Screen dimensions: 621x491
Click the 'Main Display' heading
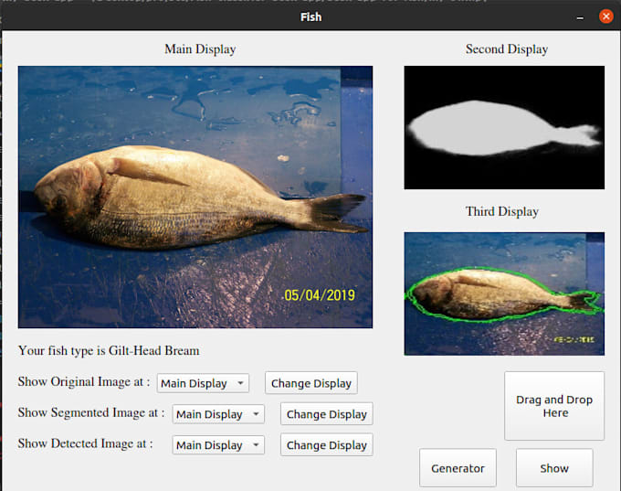(x=200, y=49)
